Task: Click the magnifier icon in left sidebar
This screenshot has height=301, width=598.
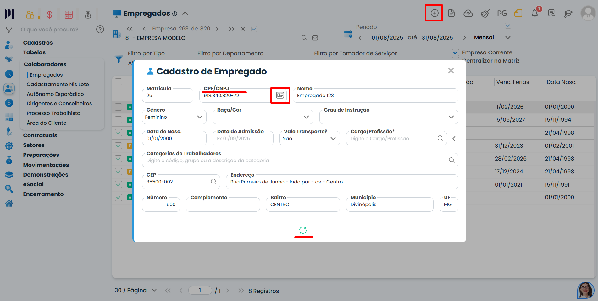Action: click(9, 189)
